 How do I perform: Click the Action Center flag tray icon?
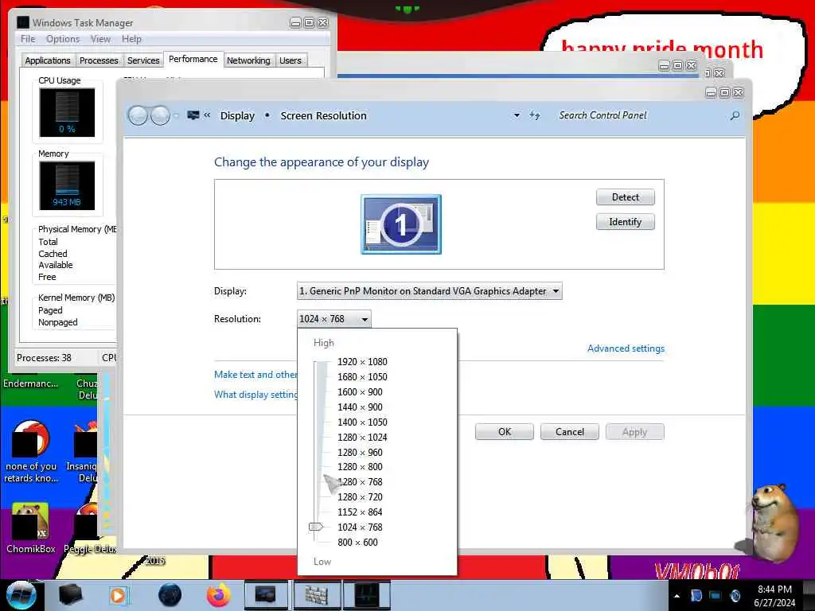tap(696, 596)
